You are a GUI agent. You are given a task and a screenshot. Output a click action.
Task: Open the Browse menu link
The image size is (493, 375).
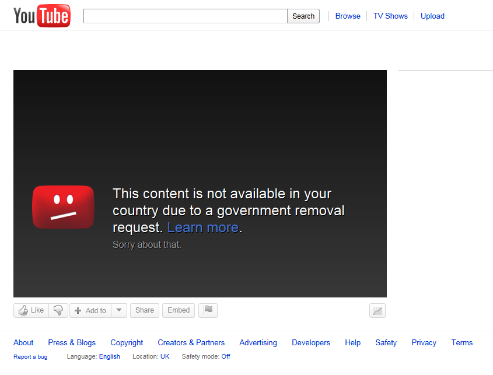(x=348, y=16)
